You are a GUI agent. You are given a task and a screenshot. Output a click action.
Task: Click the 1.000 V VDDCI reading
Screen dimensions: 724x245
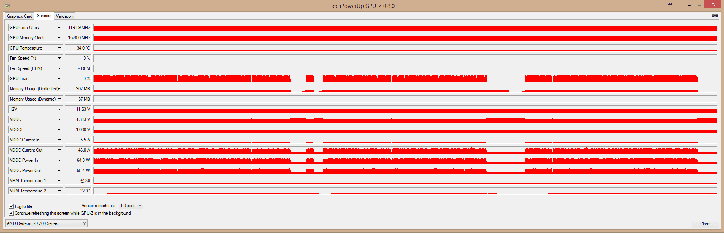pos(78,130)
